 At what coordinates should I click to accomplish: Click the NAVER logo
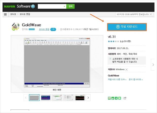click(10, 7)
